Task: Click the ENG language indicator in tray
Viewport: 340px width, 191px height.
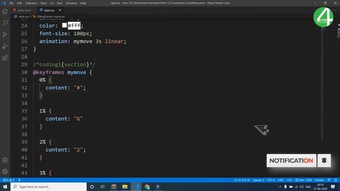Action: [308, 187]
